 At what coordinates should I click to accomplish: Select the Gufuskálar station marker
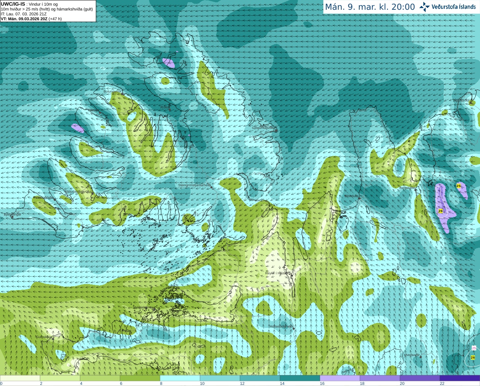(53, 338)
